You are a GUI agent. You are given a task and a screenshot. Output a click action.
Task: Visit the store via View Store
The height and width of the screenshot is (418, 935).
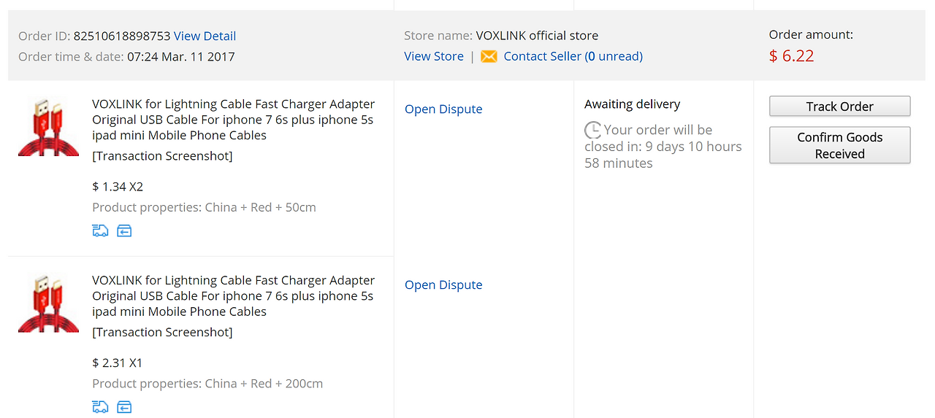pyautogui.click(x=434, y=56)
